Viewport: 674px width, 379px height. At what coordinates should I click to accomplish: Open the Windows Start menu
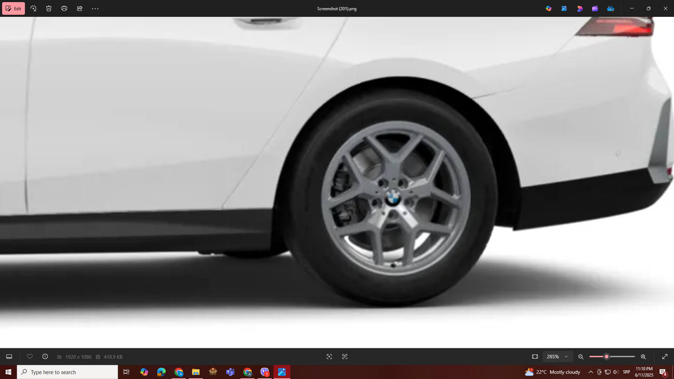(x=8, y=372)
